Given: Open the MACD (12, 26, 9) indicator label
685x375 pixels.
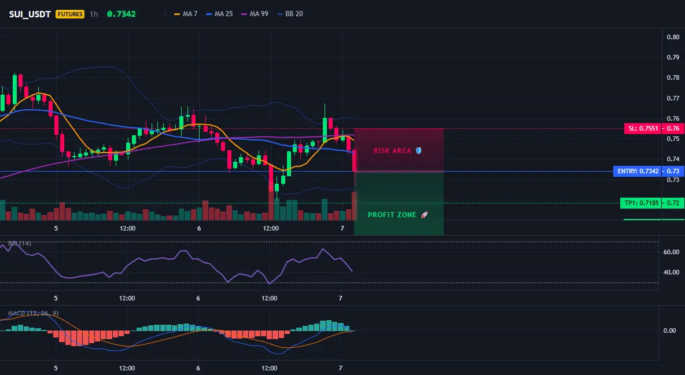Looking at the screenshot, I should coord(33,313).
